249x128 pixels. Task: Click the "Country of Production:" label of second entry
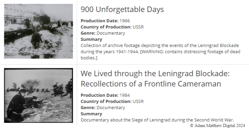(106, 102)
